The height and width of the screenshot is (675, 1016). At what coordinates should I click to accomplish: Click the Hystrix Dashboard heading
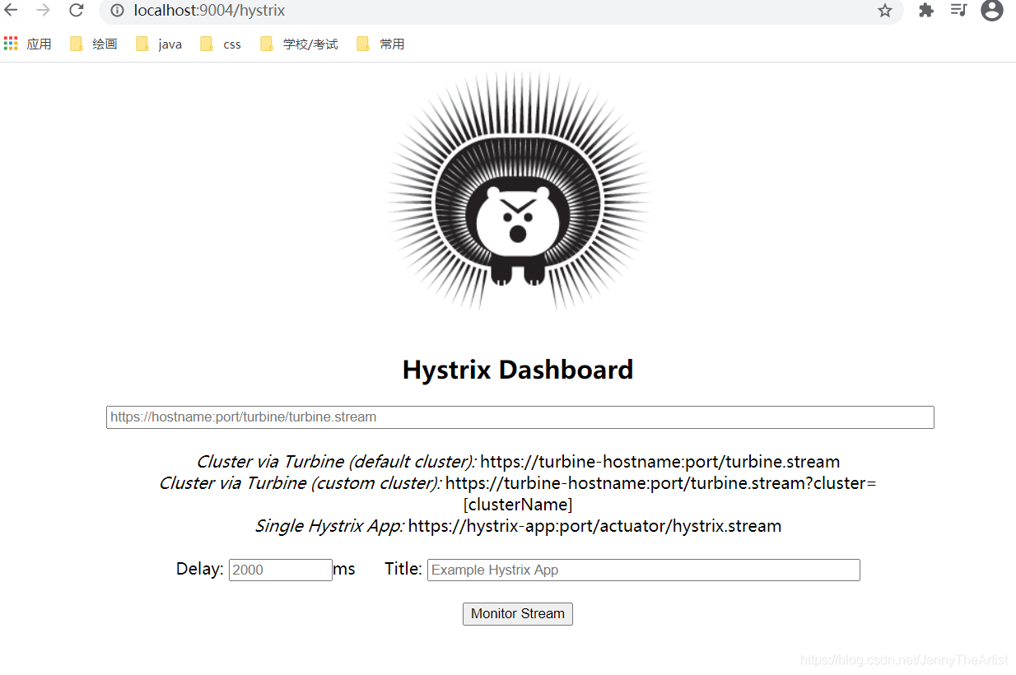pyautogui.click(x=518, y=370)
